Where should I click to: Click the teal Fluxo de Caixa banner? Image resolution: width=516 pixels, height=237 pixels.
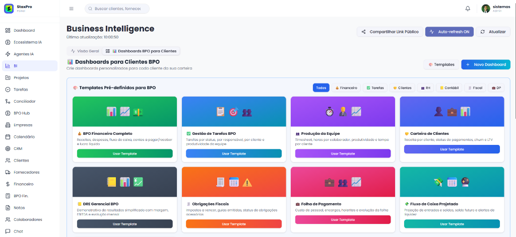tap(452, 182)
